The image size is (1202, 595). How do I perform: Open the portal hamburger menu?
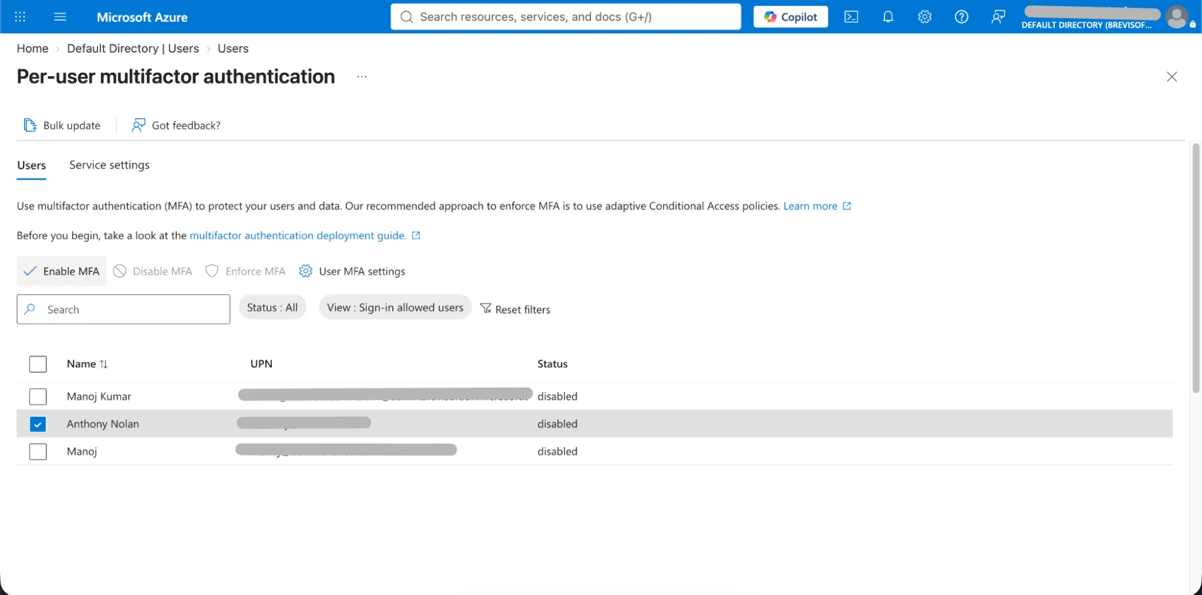click(x=60, y=17)
